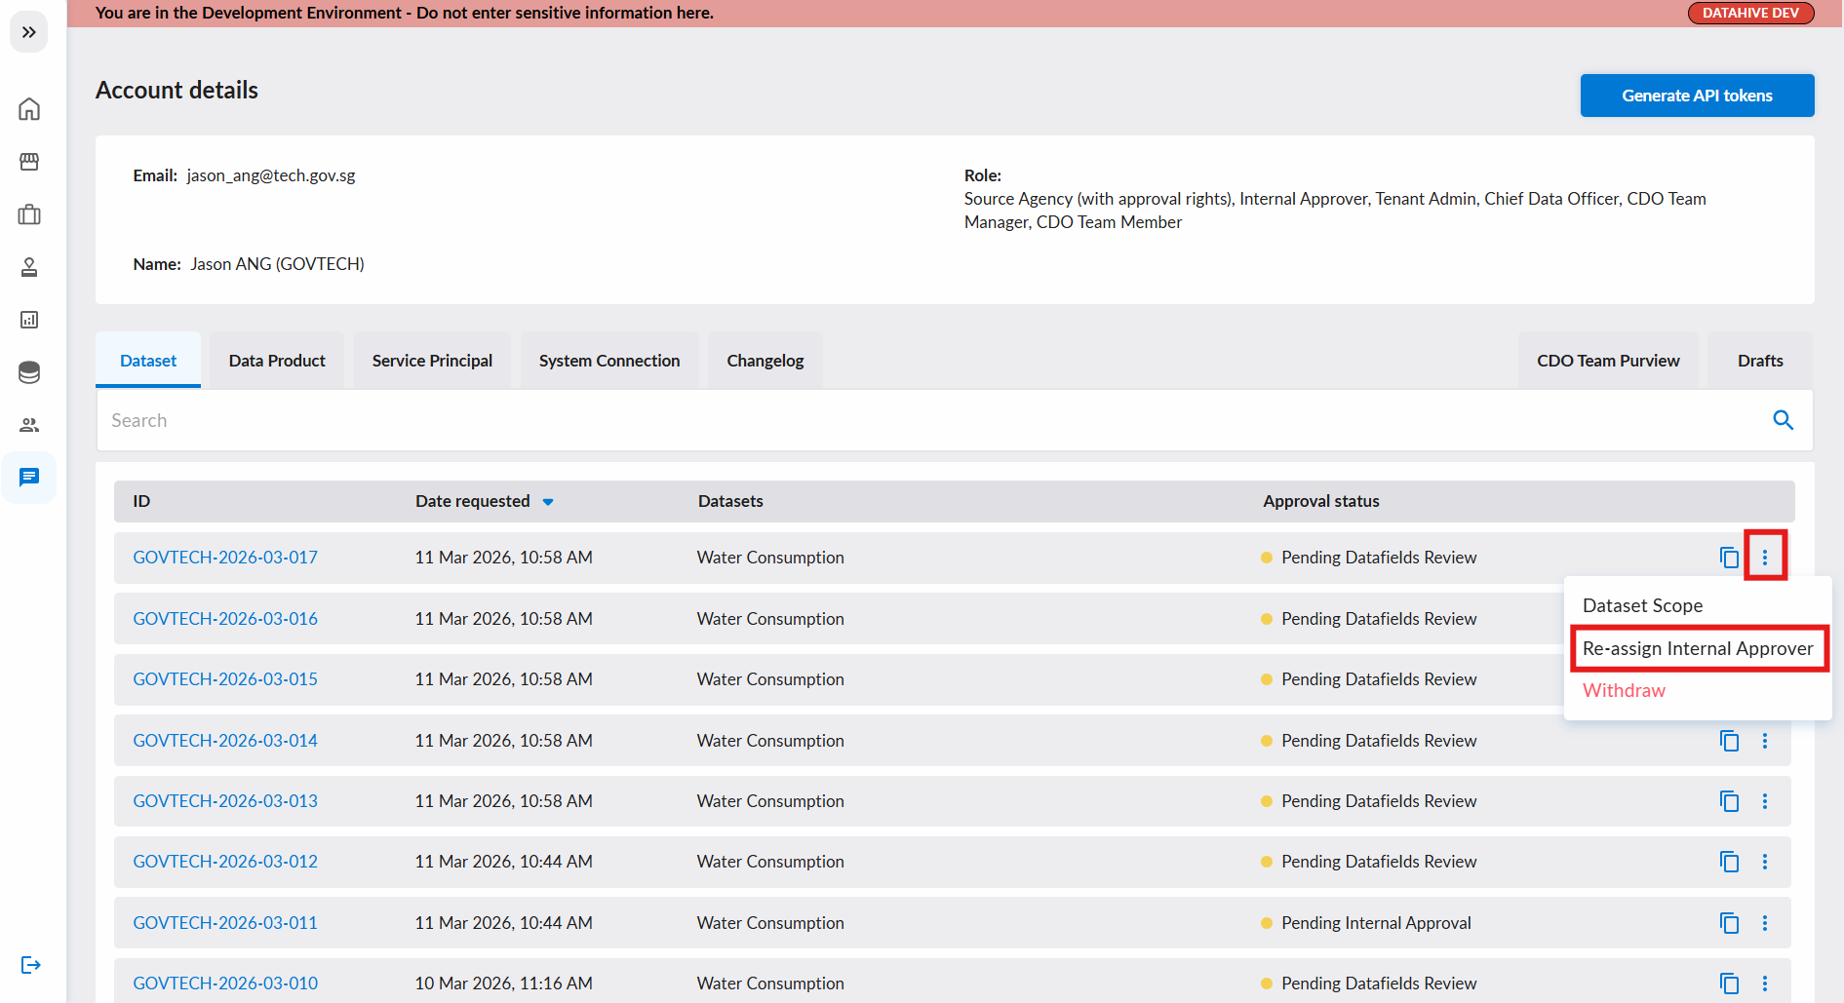Viewport: 1844px width, 1003px height.
Task: Open the CDO Team Purview tab
Action: point(1608,361)
